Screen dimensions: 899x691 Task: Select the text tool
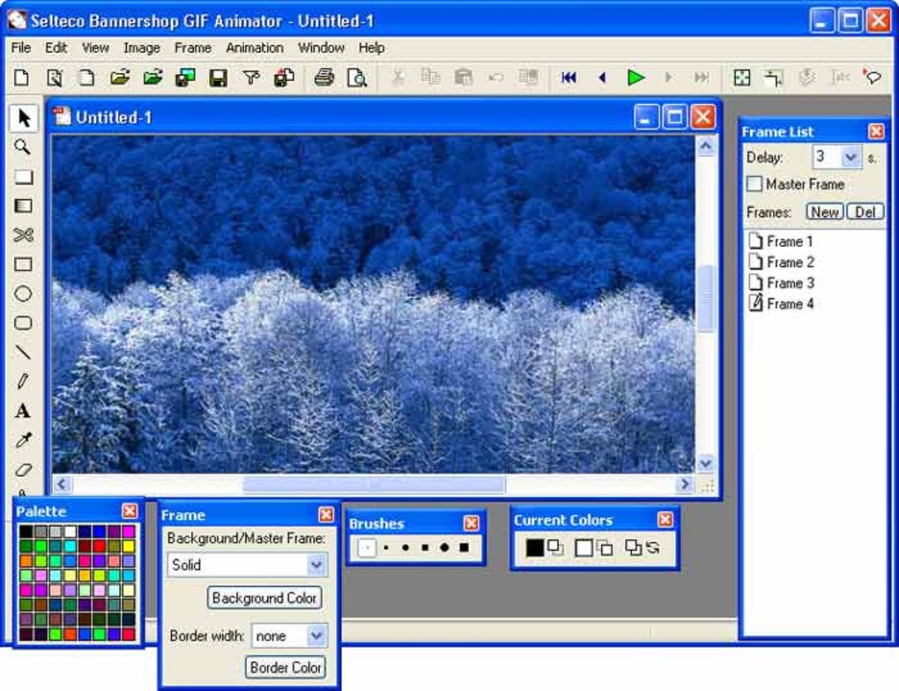[x=23, y=411]
